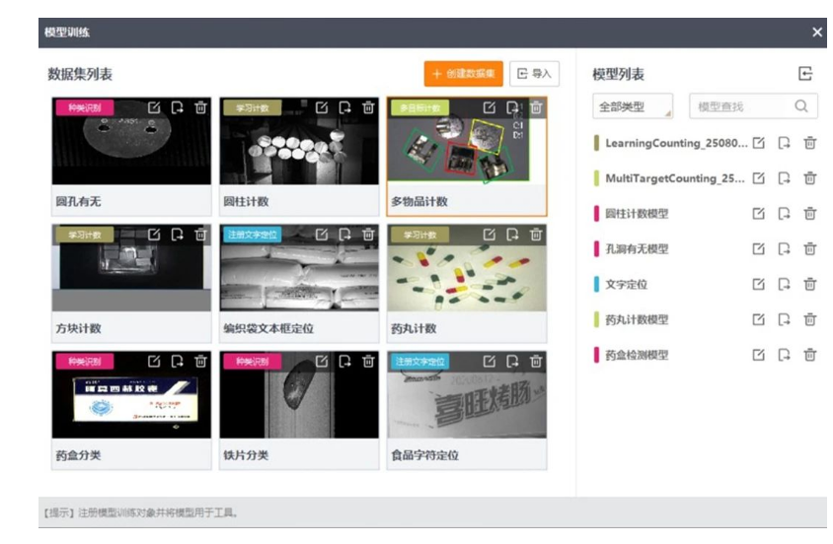This screenshot has width=833, height=544.
Task: Delete the 药盒检测模型 model entry
Action: pos(809,355)
